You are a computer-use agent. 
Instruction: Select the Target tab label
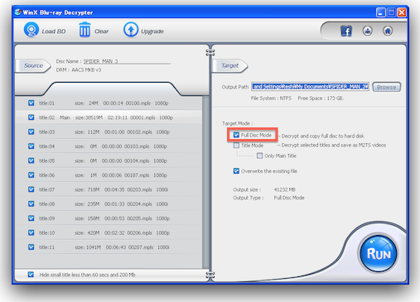pos(229,65)
